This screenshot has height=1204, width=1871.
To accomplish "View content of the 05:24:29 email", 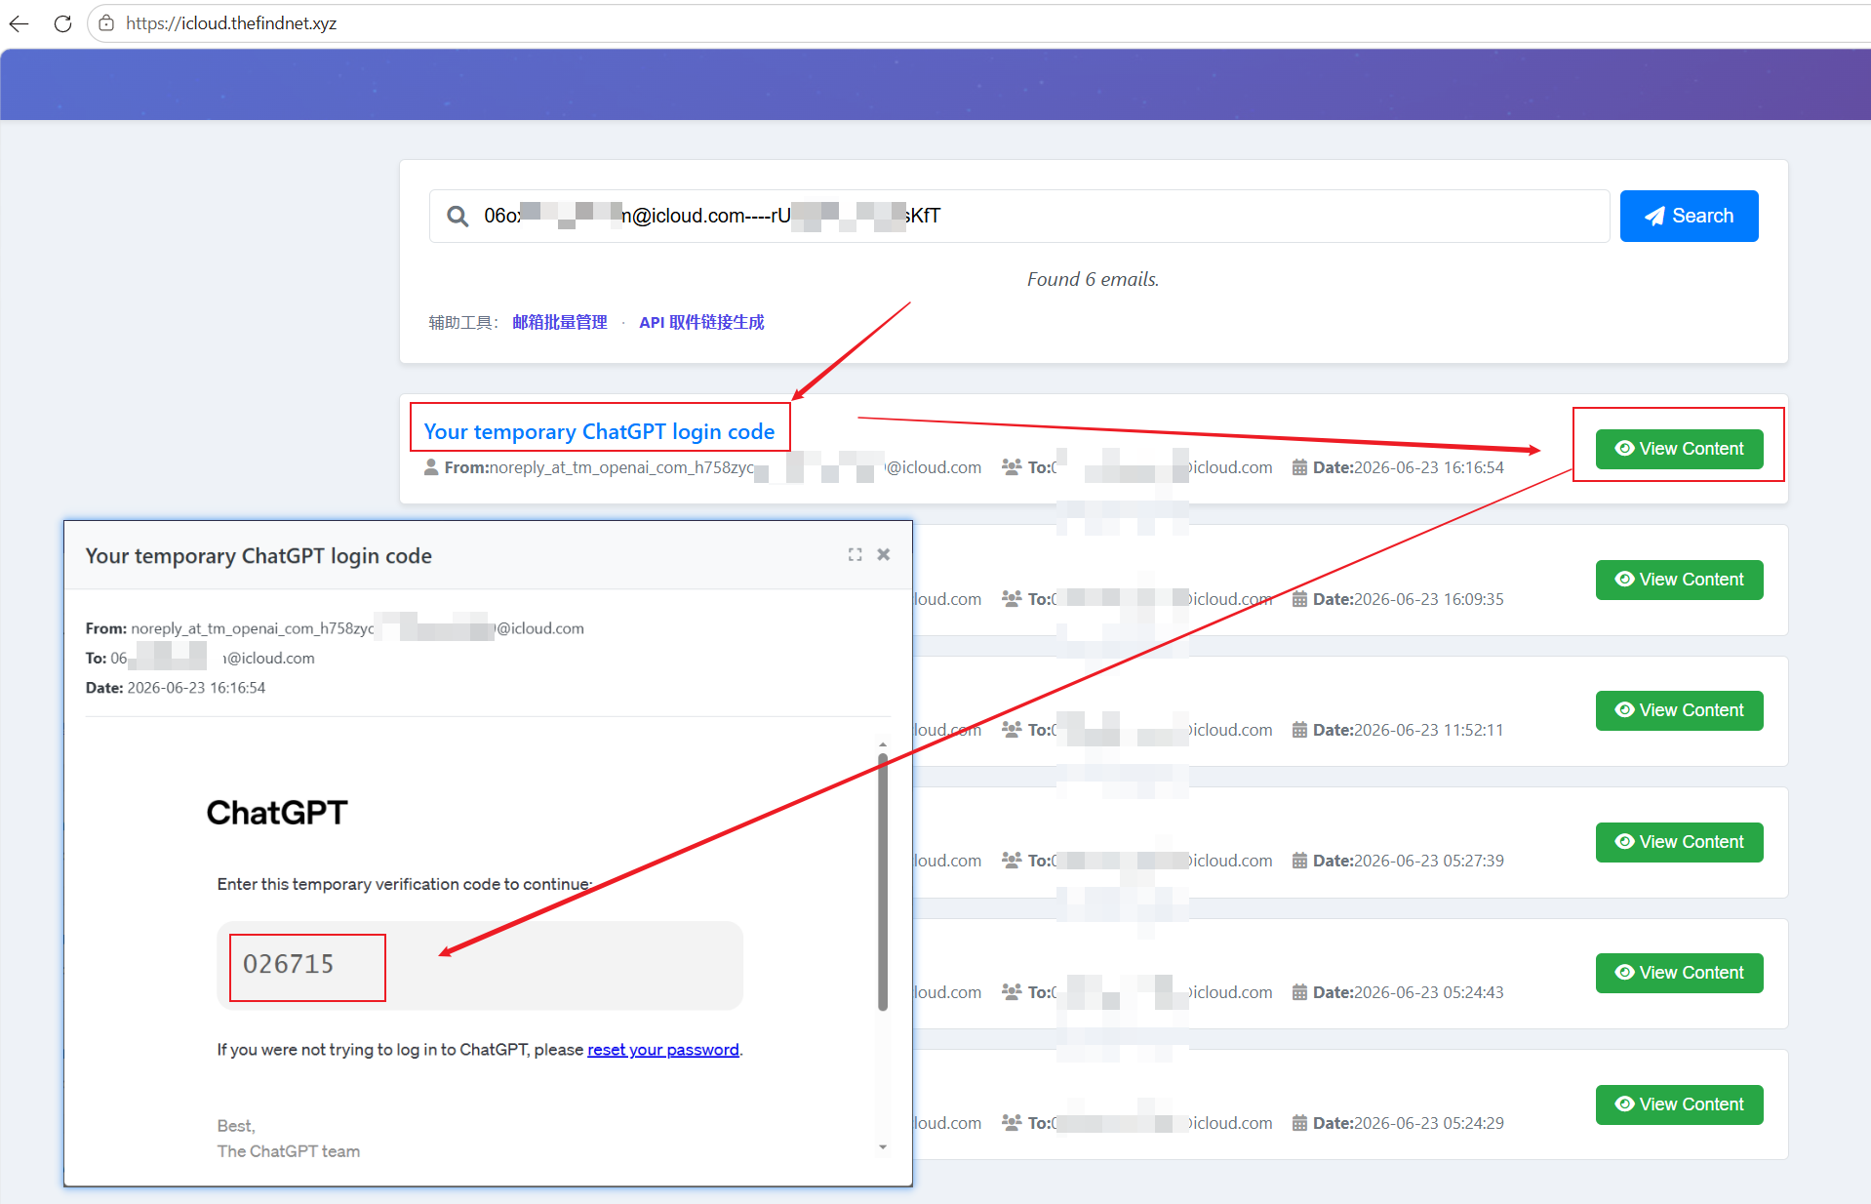I will click(1679, 1104).
